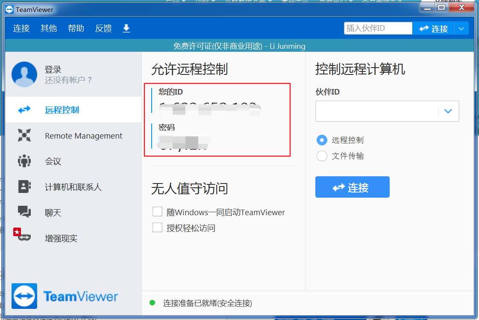The width and height of the screenshot is (479, 320).
Task: Expand the dropdown beside top 连接 button
Action: click(x=461, y=28)
